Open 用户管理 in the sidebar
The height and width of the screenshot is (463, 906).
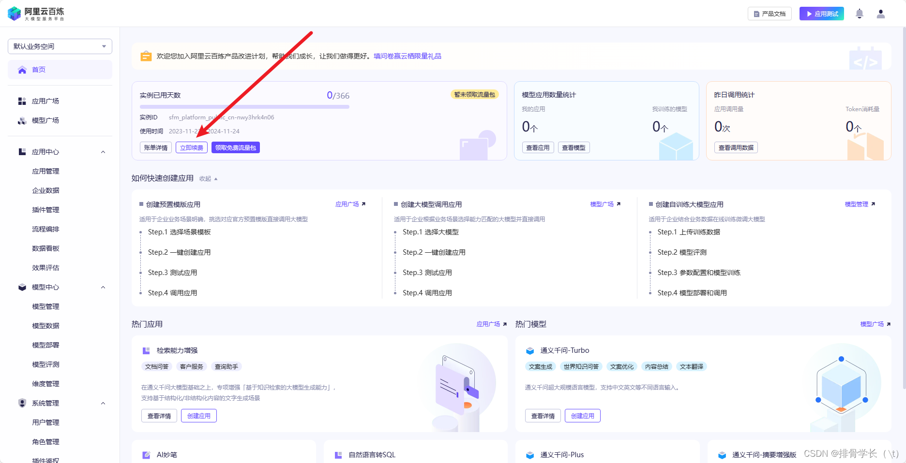[45, 422]
